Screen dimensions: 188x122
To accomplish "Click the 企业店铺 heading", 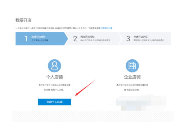I will tap(132, 77).
